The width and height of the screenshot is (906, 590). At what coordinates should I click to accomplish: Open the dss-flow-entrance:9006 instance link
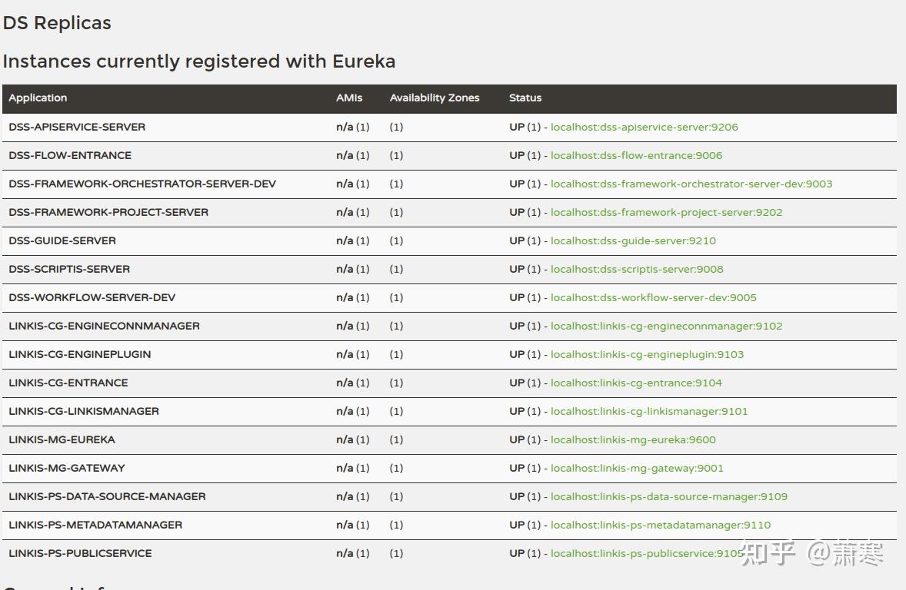click(636, 155)
